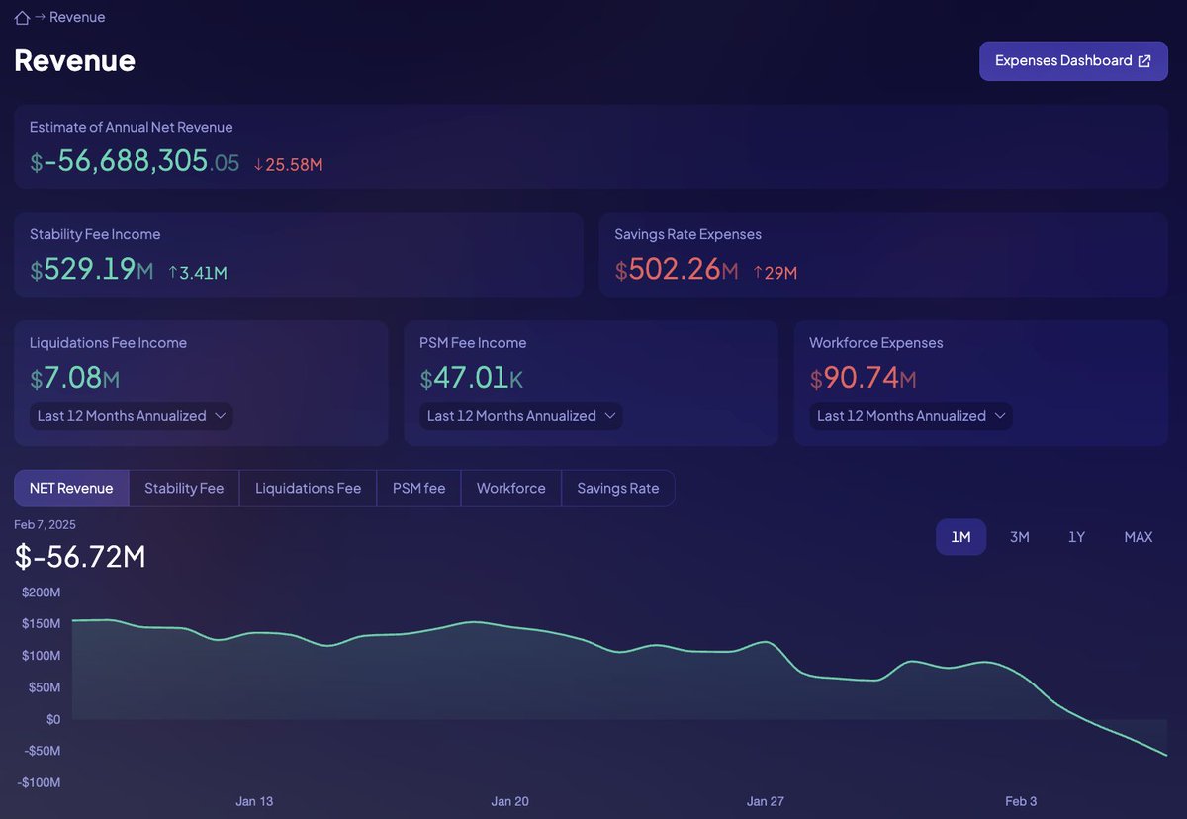This screenshot has width=1187, height=819.
Task: Open the chevron on Liquidations Fee Income period selector
Action: [221, 416]
